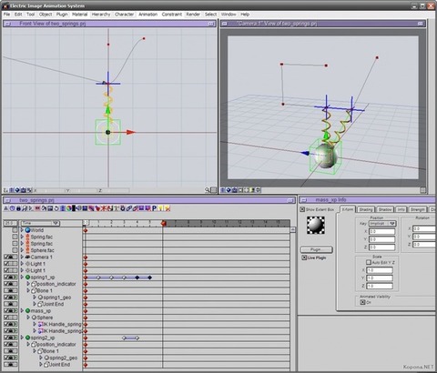Toggle visibility checkbox for Camera 1 row
The image size is (437, 373).
click(6, 257)
